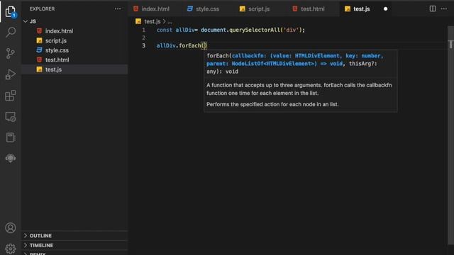Open test.html from the file tree
This screenshot has height=255, width=454.
coord(57,59)
